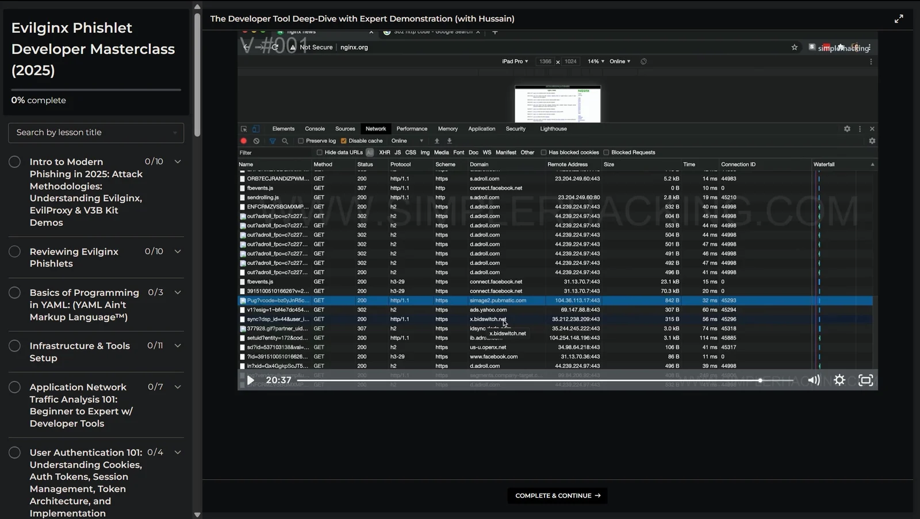Click the iPad Pro device selector in the video
The width and height of the screenshot is (920, 519).
coord(515,61)
